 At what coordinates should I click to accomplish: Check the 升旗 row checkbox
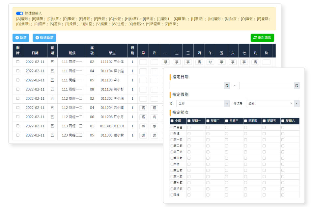[172, 134]
